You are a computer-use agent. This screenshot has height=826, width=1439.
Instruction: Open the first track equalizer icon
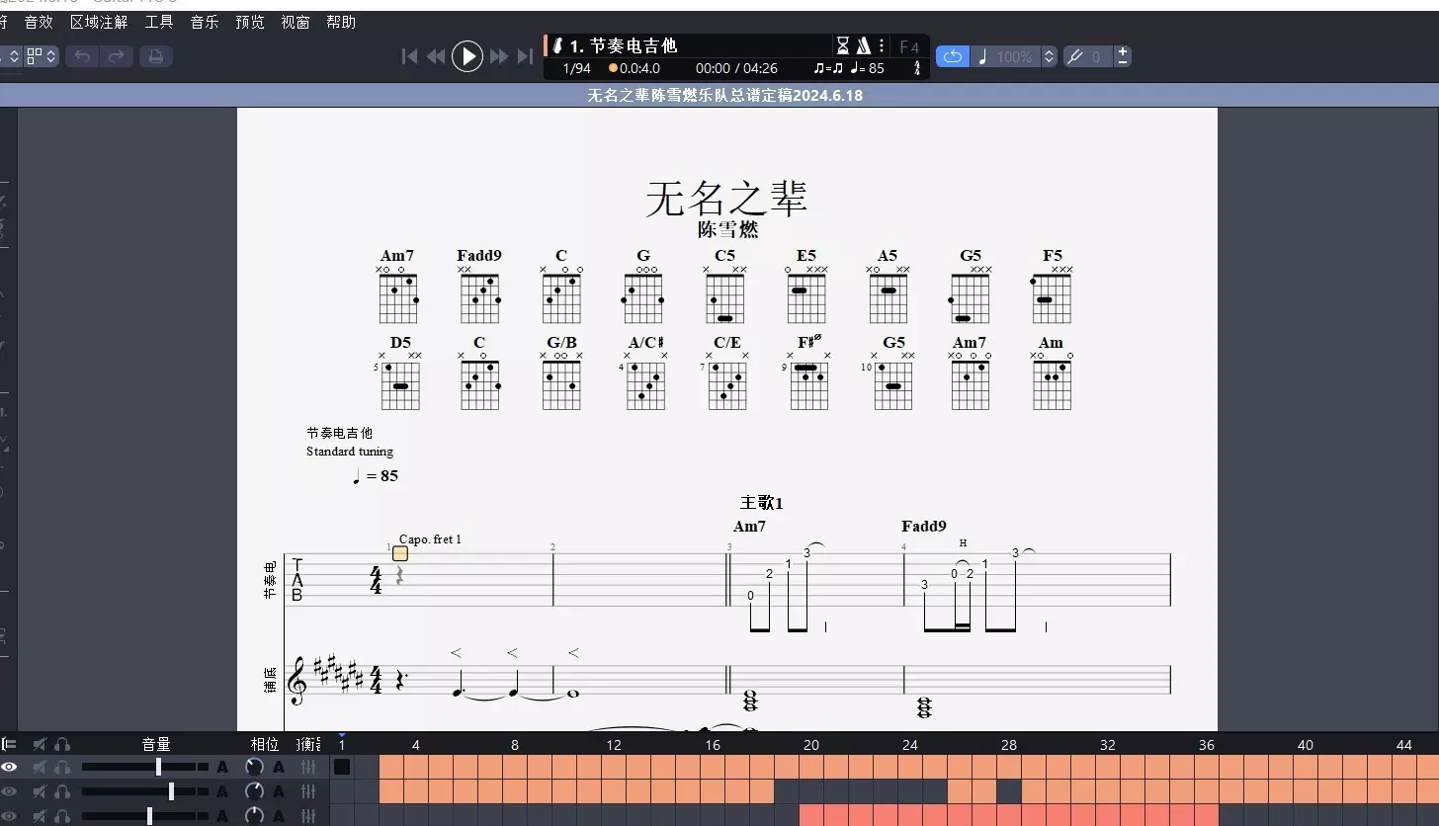[x=308, y=767]
